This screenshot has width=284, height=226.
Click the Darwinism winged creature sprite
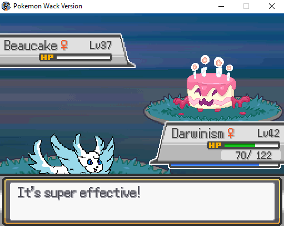[x=71, y=154]
